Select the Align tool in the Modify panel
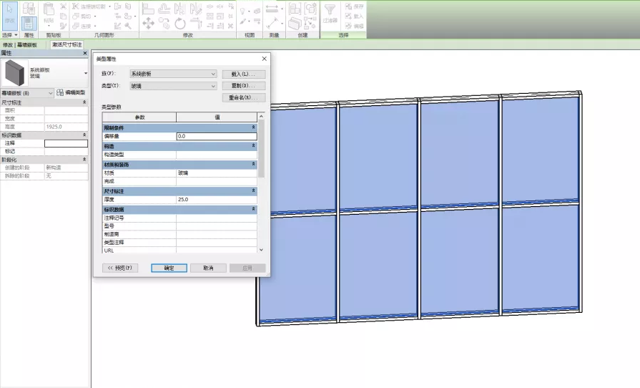 (148, 8)
